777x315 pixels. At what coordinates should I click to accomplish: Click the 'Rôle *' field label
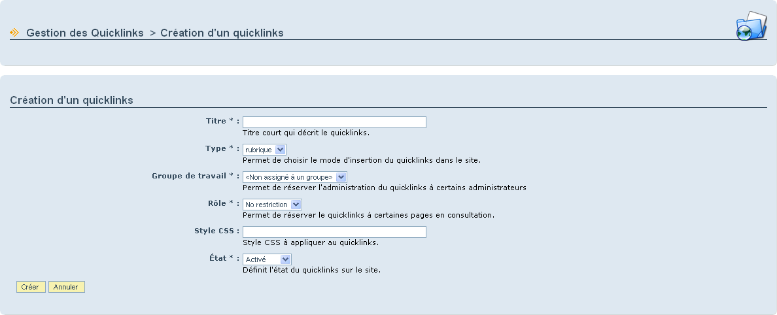[x=224, y=203]
